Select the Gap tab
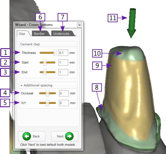 (22, 34)
